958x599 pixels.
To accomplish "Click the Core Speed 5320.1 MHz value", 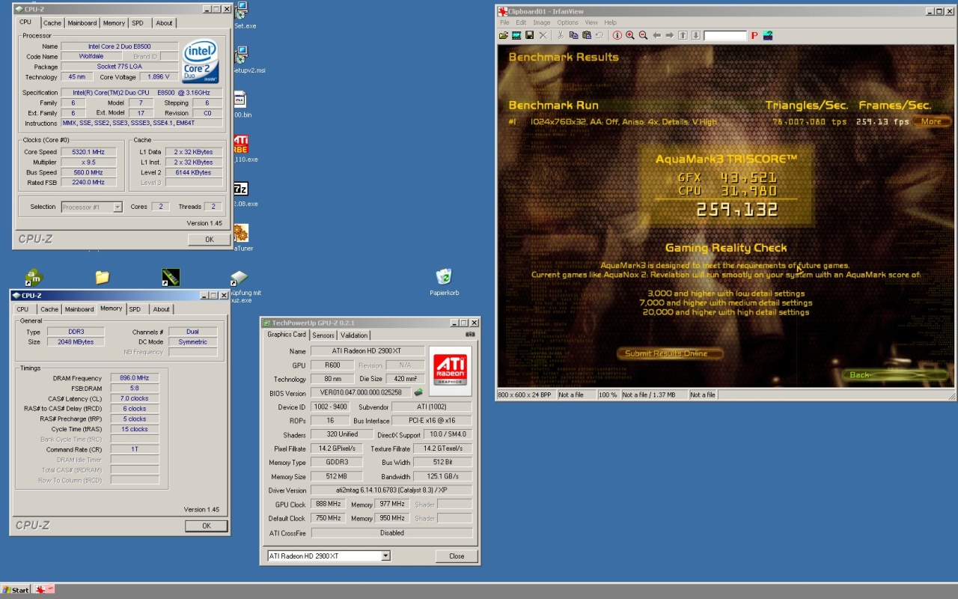I will tap(88, 152).
